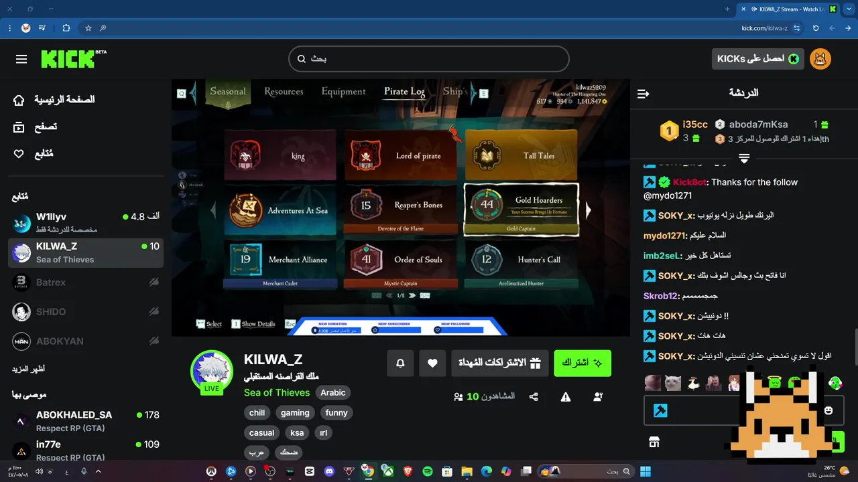Image resolution: width=858 pixels, height=482 pixels.
Task: Click the funny tag
Action: point(336,413)
